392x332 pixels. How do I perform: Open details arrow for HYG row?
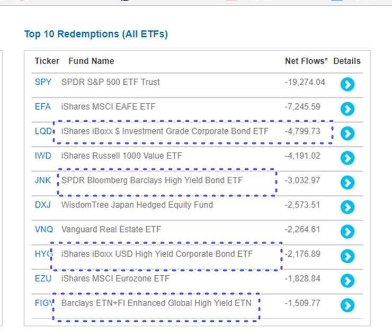coord(347,256)
